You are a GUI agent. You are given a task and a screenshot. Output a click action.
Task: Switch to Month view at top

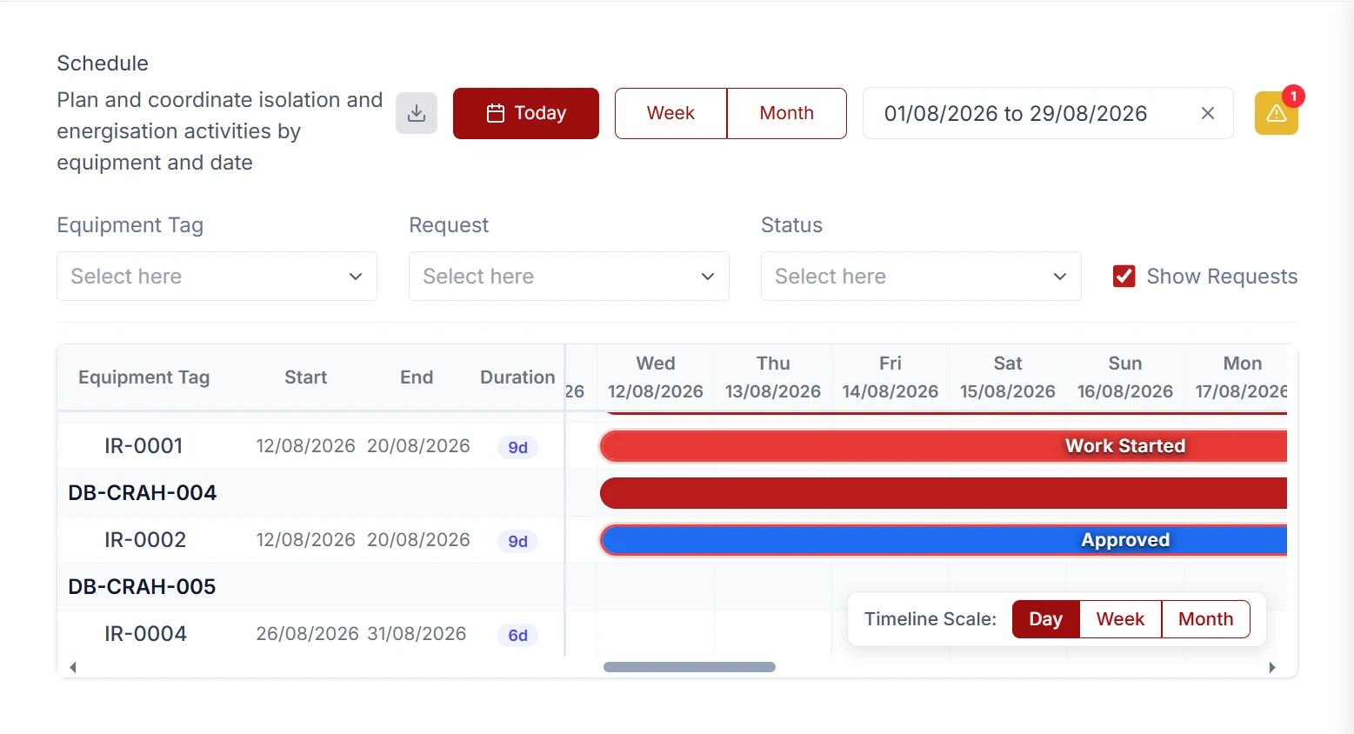click(x=786, y=113)
